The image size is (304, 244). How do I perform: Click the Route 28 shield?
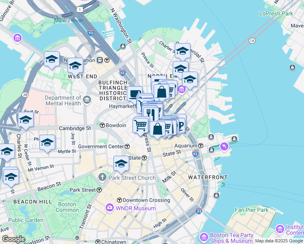tap(25, 95)
